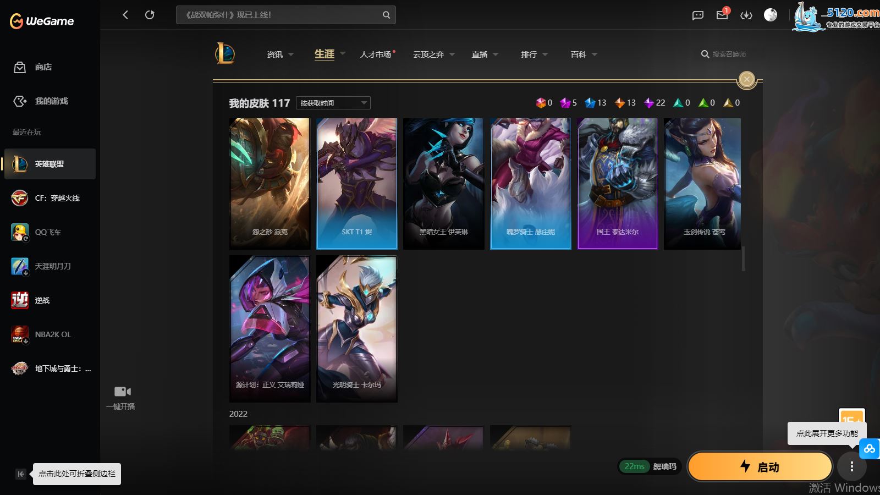Select 地下城与勇士 in the game list
The image size is (880, 495).
(50, 369)
